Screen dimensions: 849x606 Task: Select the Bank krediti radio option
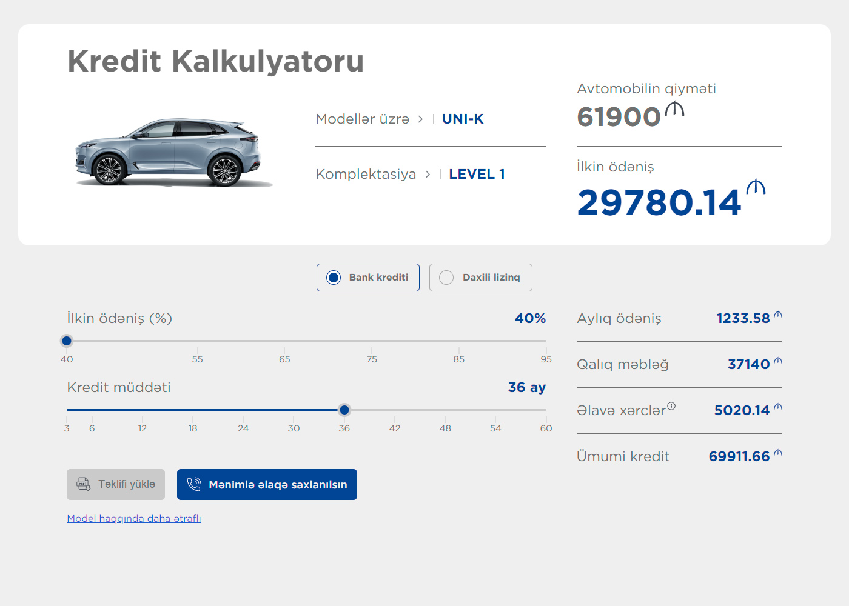[x=334, y=278]
